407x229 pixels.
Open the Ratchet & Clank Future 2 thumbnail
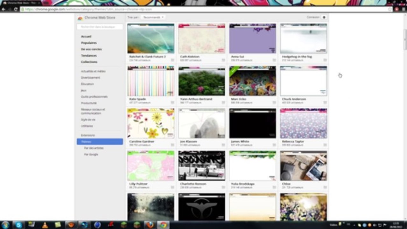click(151, 38)
